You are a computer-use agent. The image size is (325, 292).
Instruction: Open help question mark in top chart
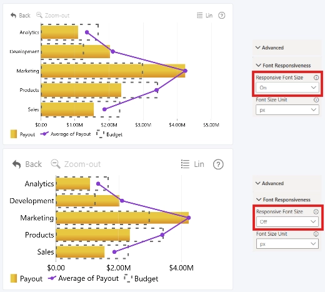[x=222, y=16]
